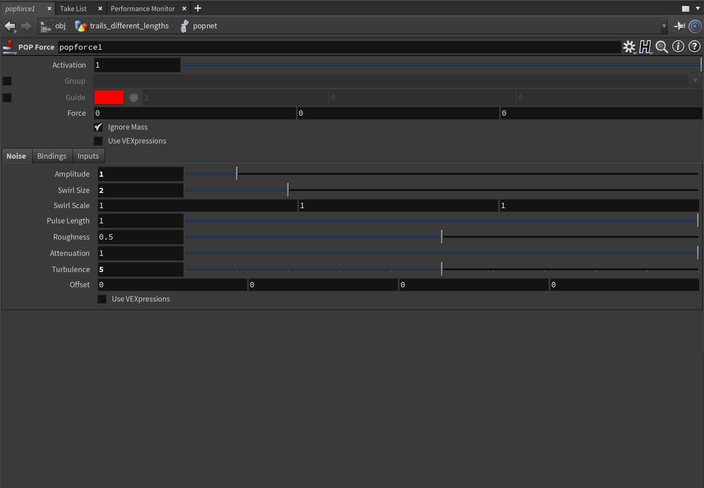Go to the trails_different_lengths path node
This screenshot has height=488, width=704.
(129, 26)
